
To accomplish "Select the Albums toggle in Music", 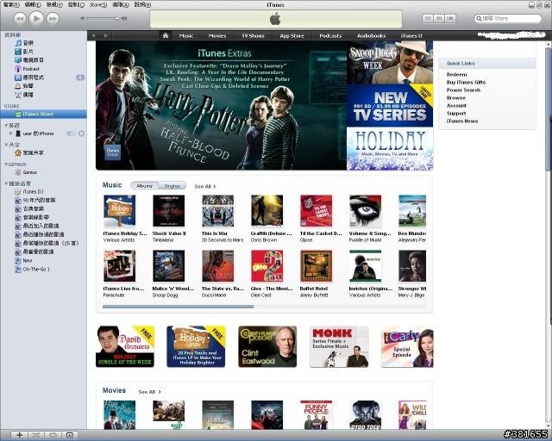I will point(145,186).
